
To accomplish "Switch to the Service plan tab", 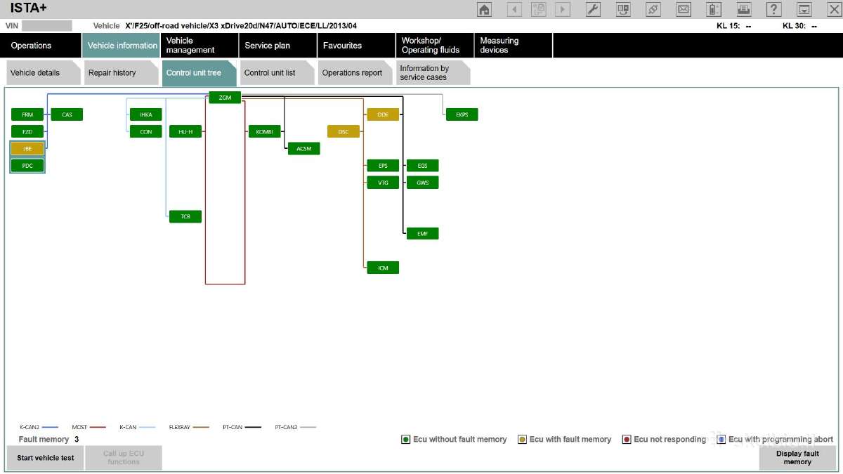I will pyautogui.click(x=277, y=45).
